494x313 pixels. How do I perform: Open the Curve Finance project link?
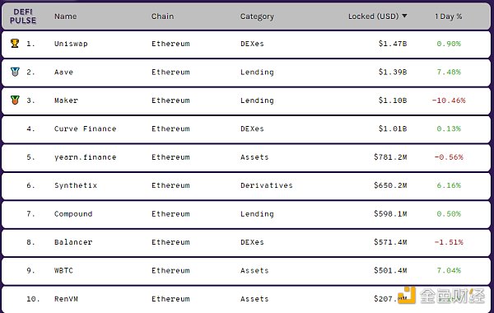tap(85, 128)
